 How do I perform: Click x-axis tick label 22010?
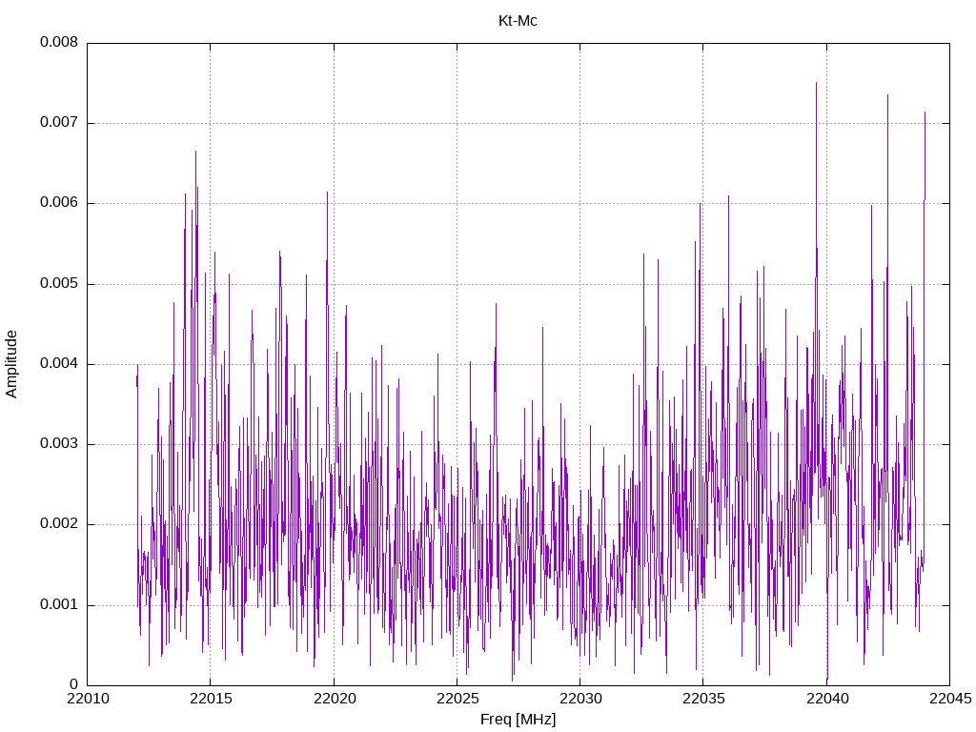point(88,699)
